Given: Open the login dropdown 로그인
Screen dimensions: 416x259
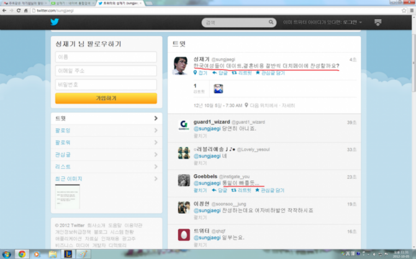Looking at the screenshot, I should pyautogui.click(x=352, y=22).
